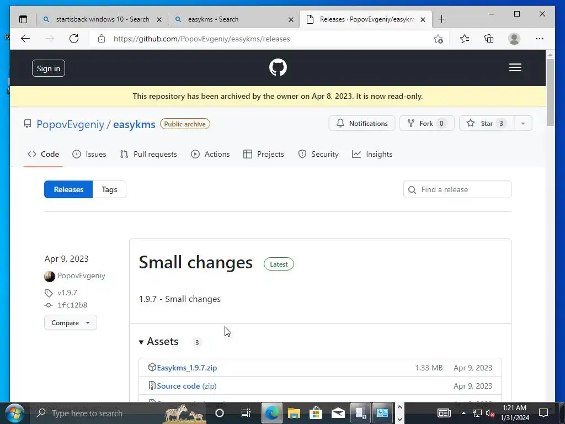Open the easykms repository link
The image size is (565, 424).
tap(134, 124)
